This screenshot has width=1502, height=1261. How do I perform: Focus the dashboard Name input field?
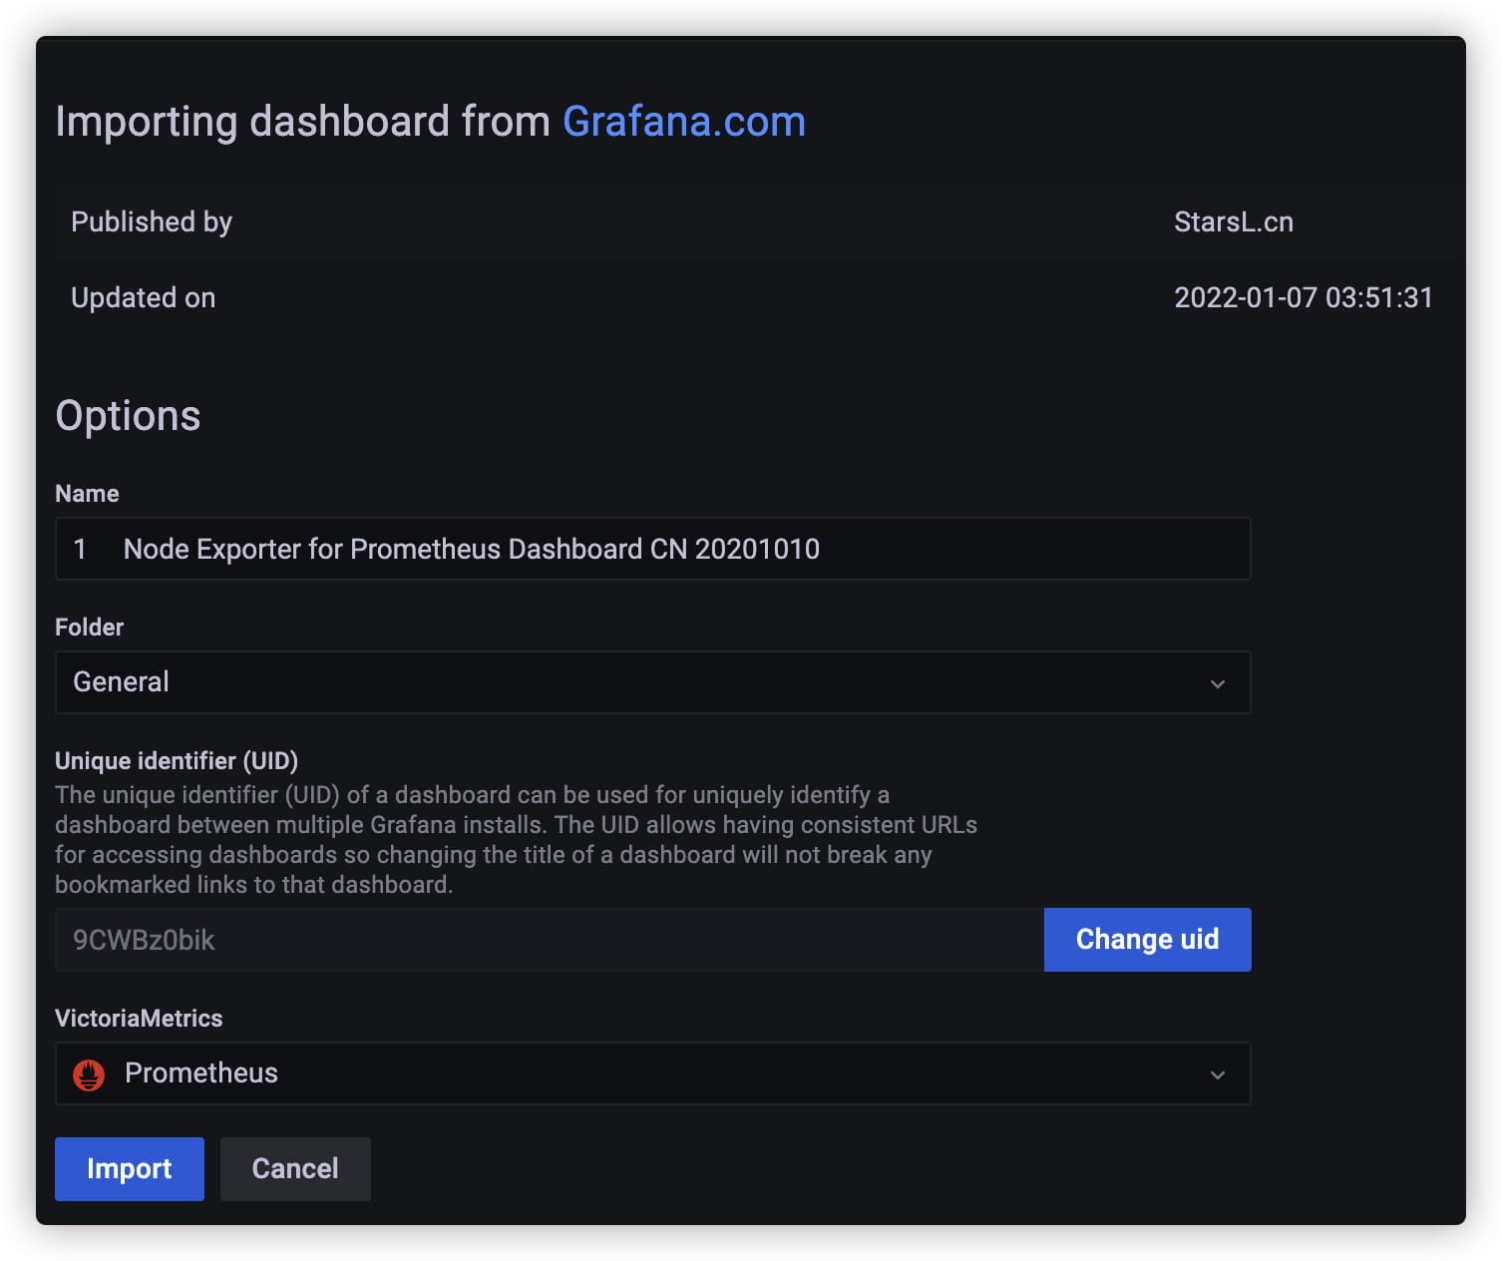point(653,549)
